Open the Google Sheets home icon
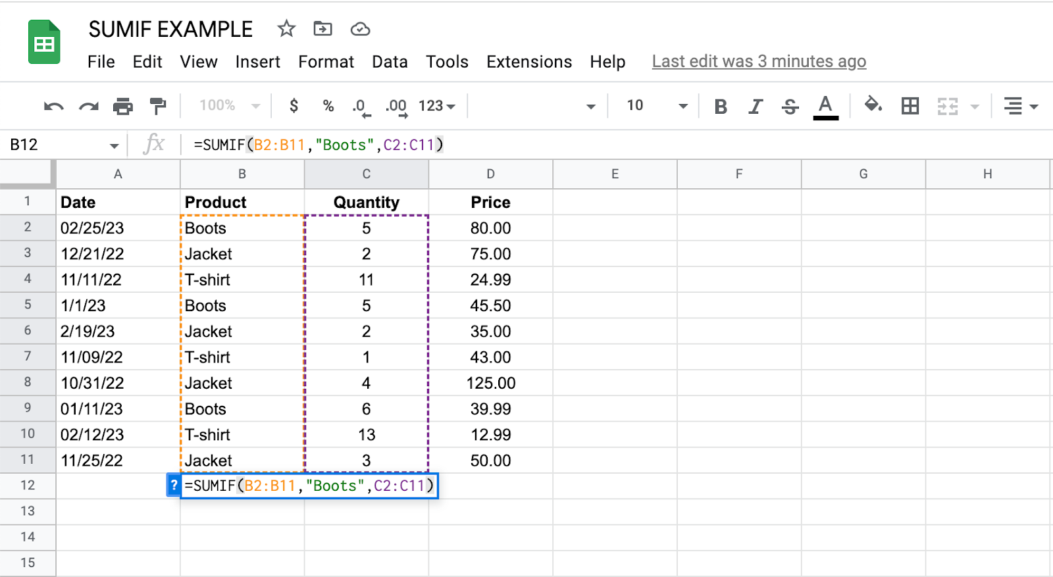The image size is (1053, 577). tap(44, 42)
